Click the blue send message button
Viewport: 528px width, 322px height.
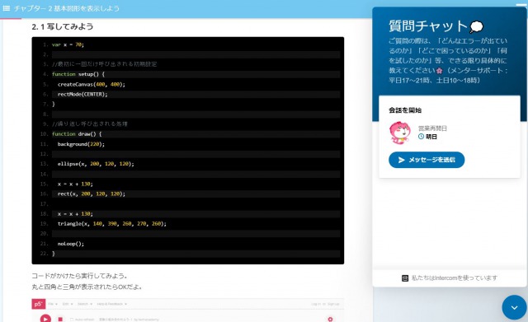427,160
